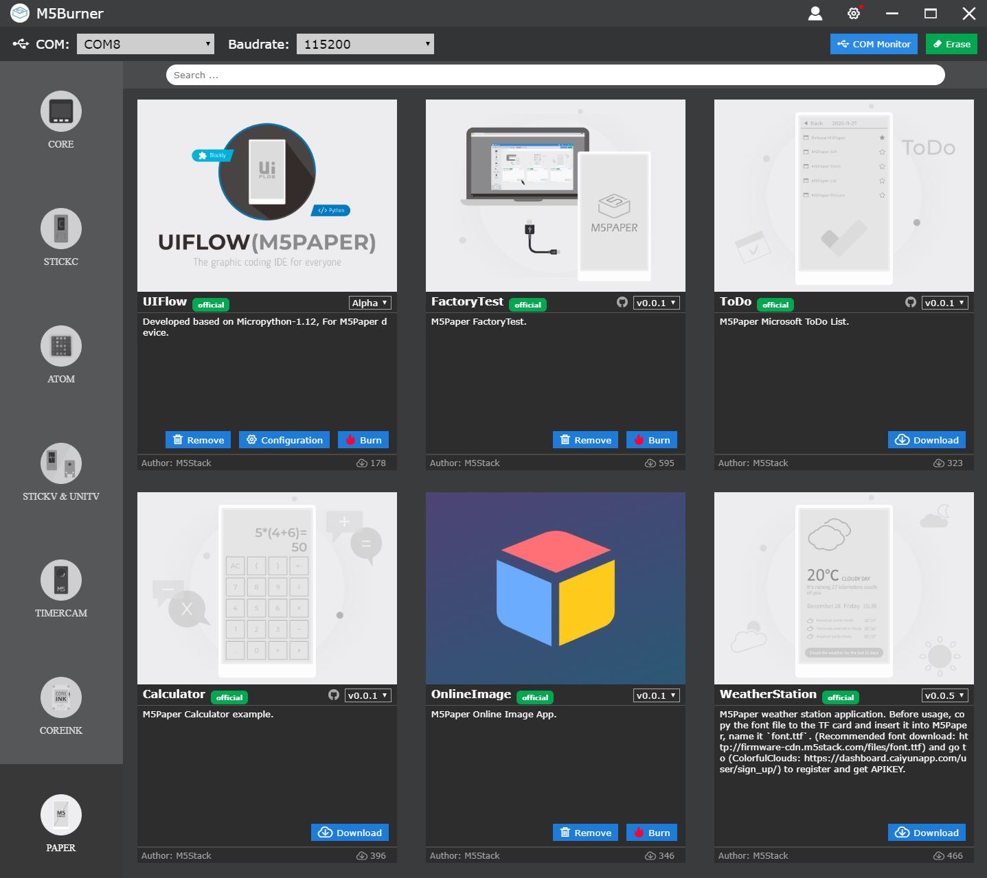Click 'Author: M5Stack' under ToDo

point(753,463)
